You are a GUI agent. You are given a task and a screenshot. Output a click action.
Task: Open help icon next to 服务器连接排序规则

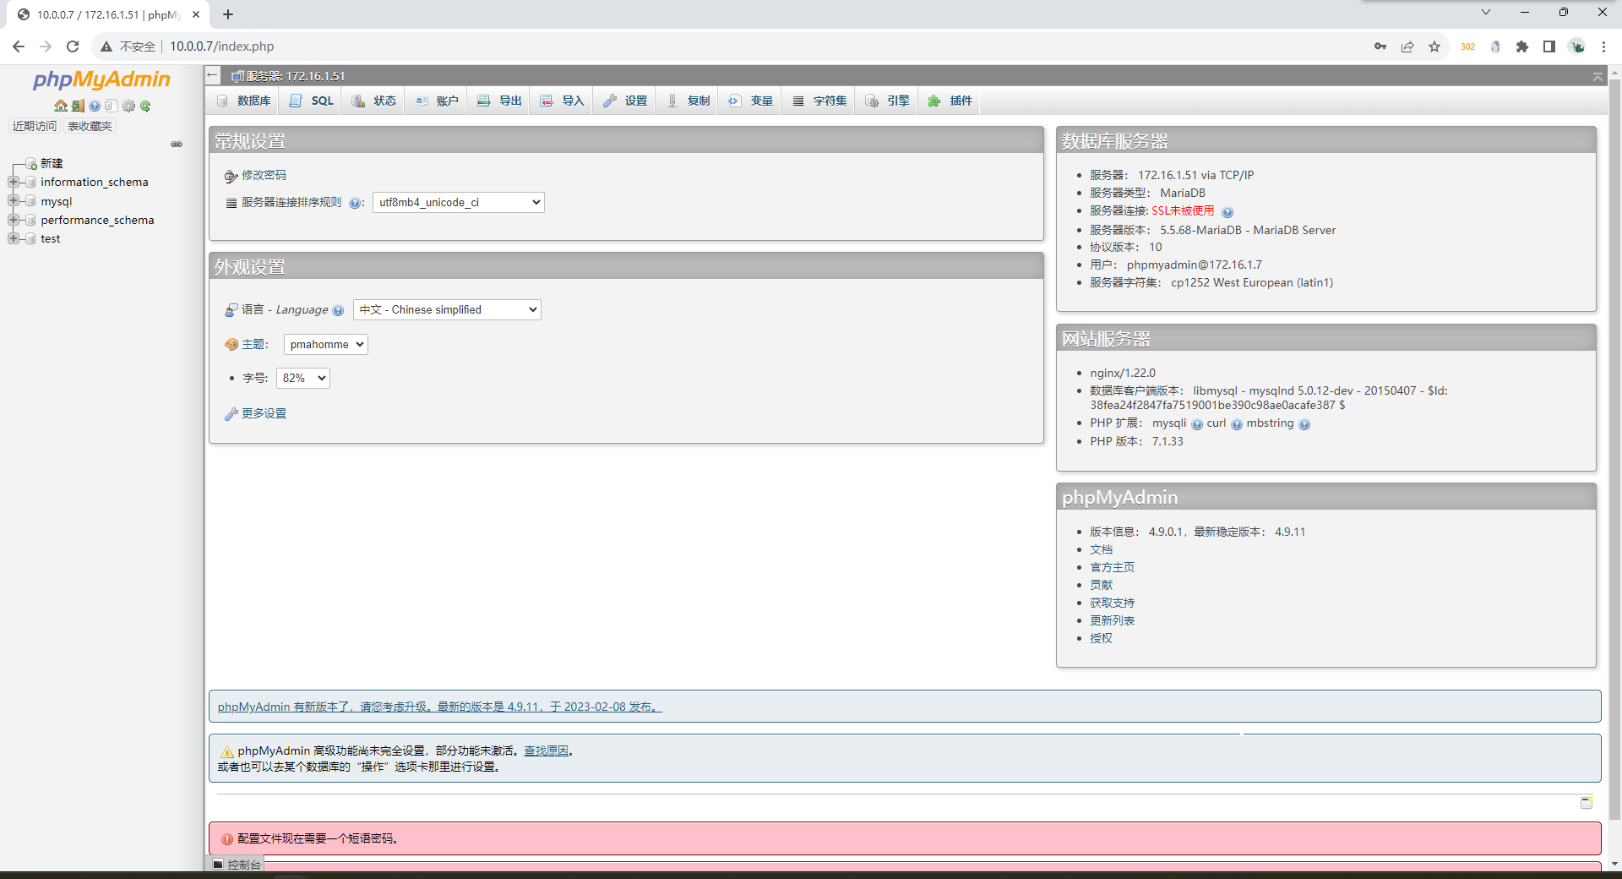point(355,203)
